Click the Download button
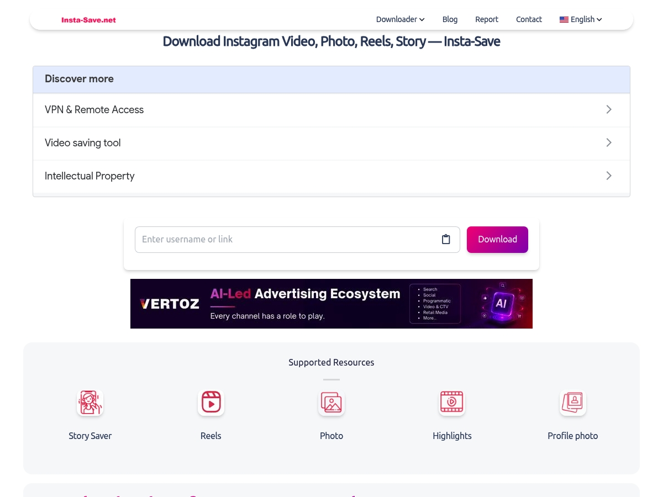Viewport: 663px width, 497px height. point(497,240)
